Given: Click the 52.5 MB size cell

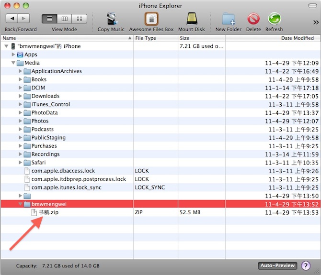Looking at the screenshot, I should pyautogui.click(x=190, y=212).
